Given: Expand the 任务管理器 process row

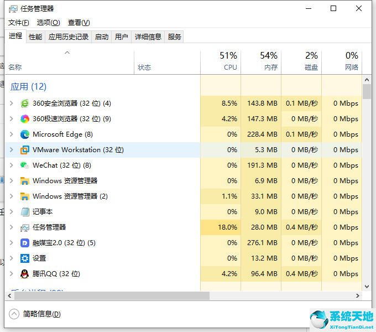Looking at the screenshot, I should 11,227.
